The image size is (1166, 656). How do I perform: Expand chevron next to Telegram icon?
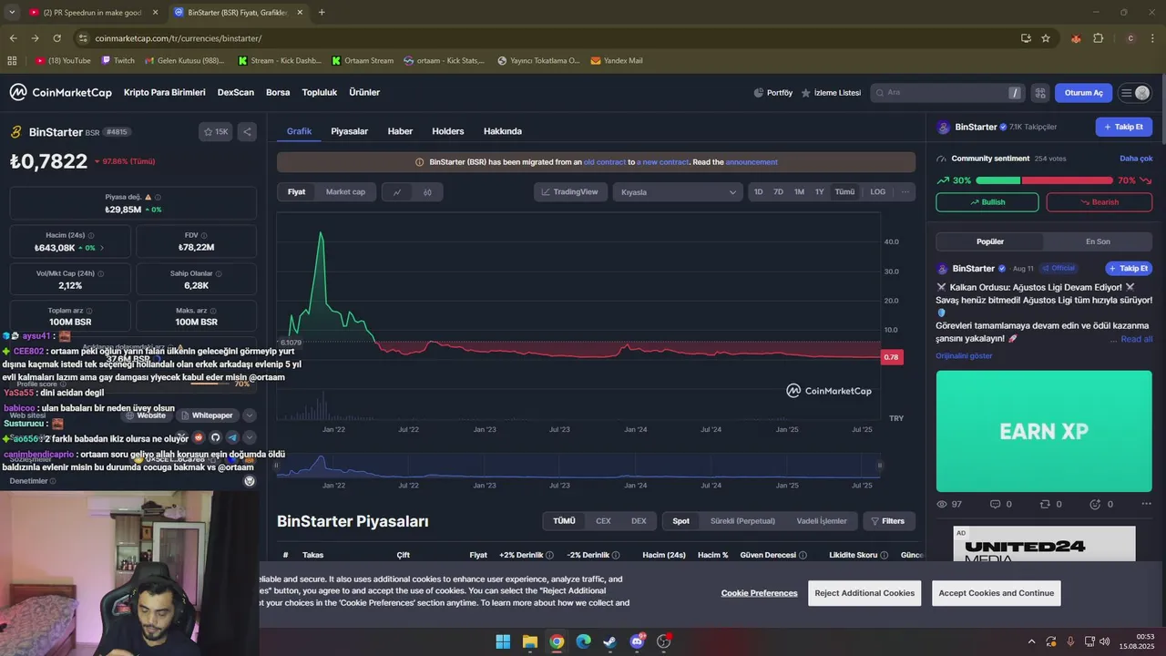click(x=249, y=437)
